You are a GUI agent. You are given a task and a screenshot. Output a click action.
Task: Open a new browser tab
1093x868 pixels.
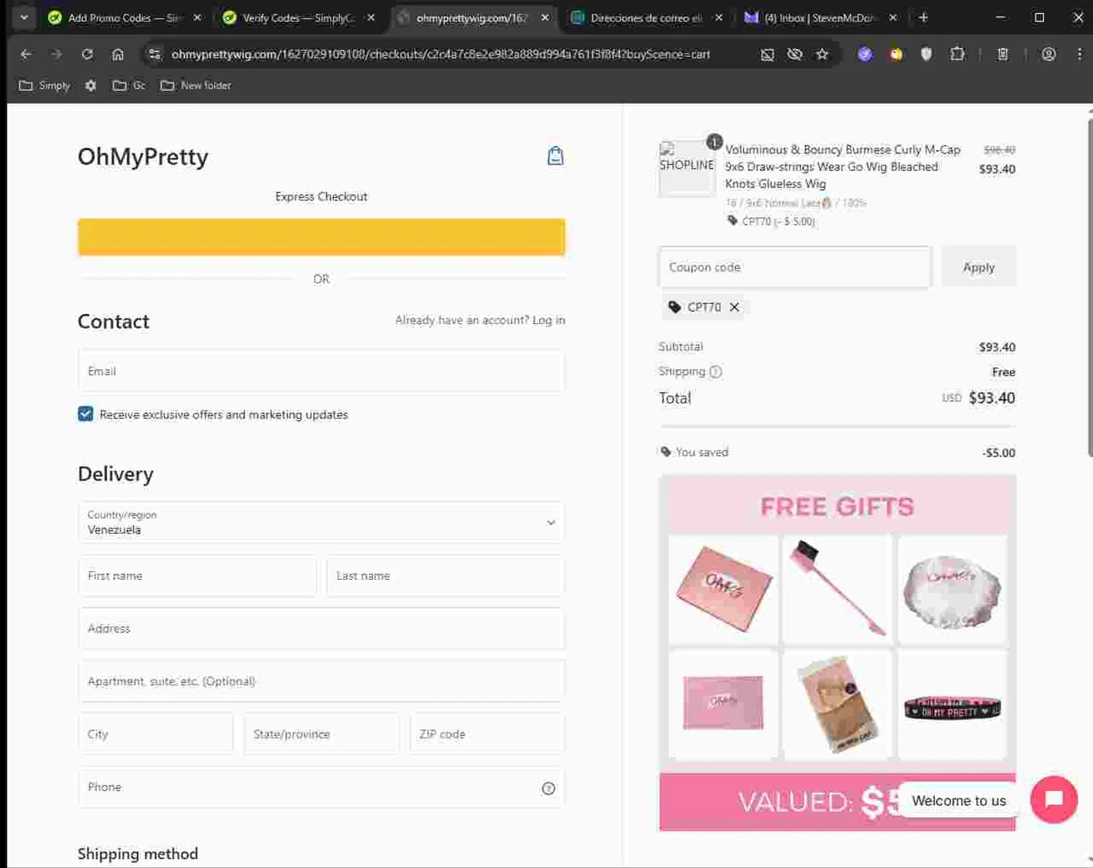coord(923,17)
